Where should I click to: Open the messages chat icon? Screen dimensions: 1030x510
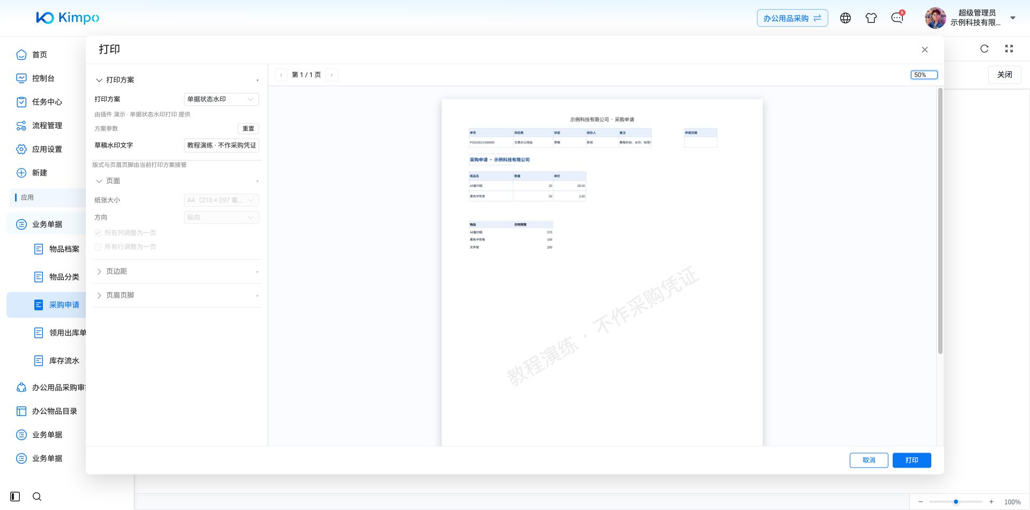[x=897, y=18]
